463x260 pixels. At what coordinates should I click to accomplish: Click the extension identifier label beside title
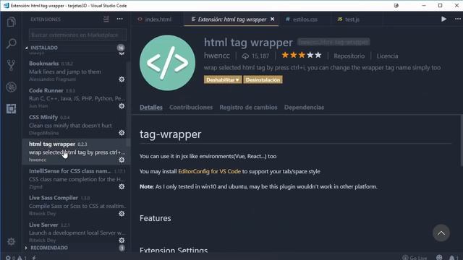(334, 42)
